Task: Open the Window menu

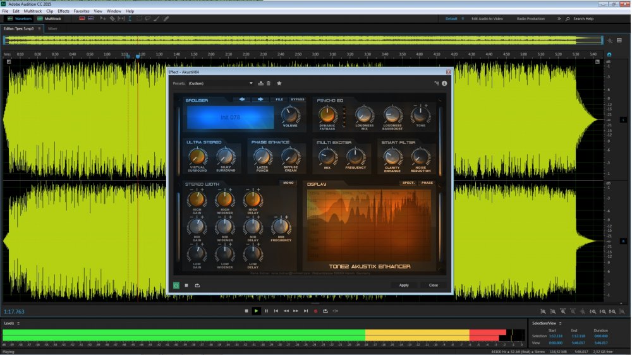Action: tap(114, 11)
